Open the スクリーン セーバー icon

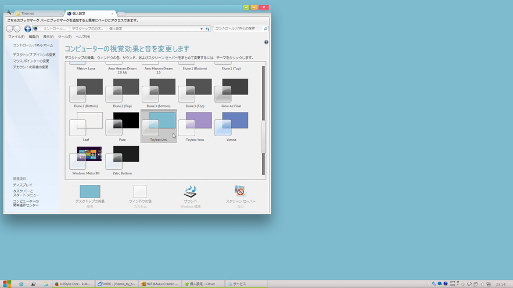[240, 191]
